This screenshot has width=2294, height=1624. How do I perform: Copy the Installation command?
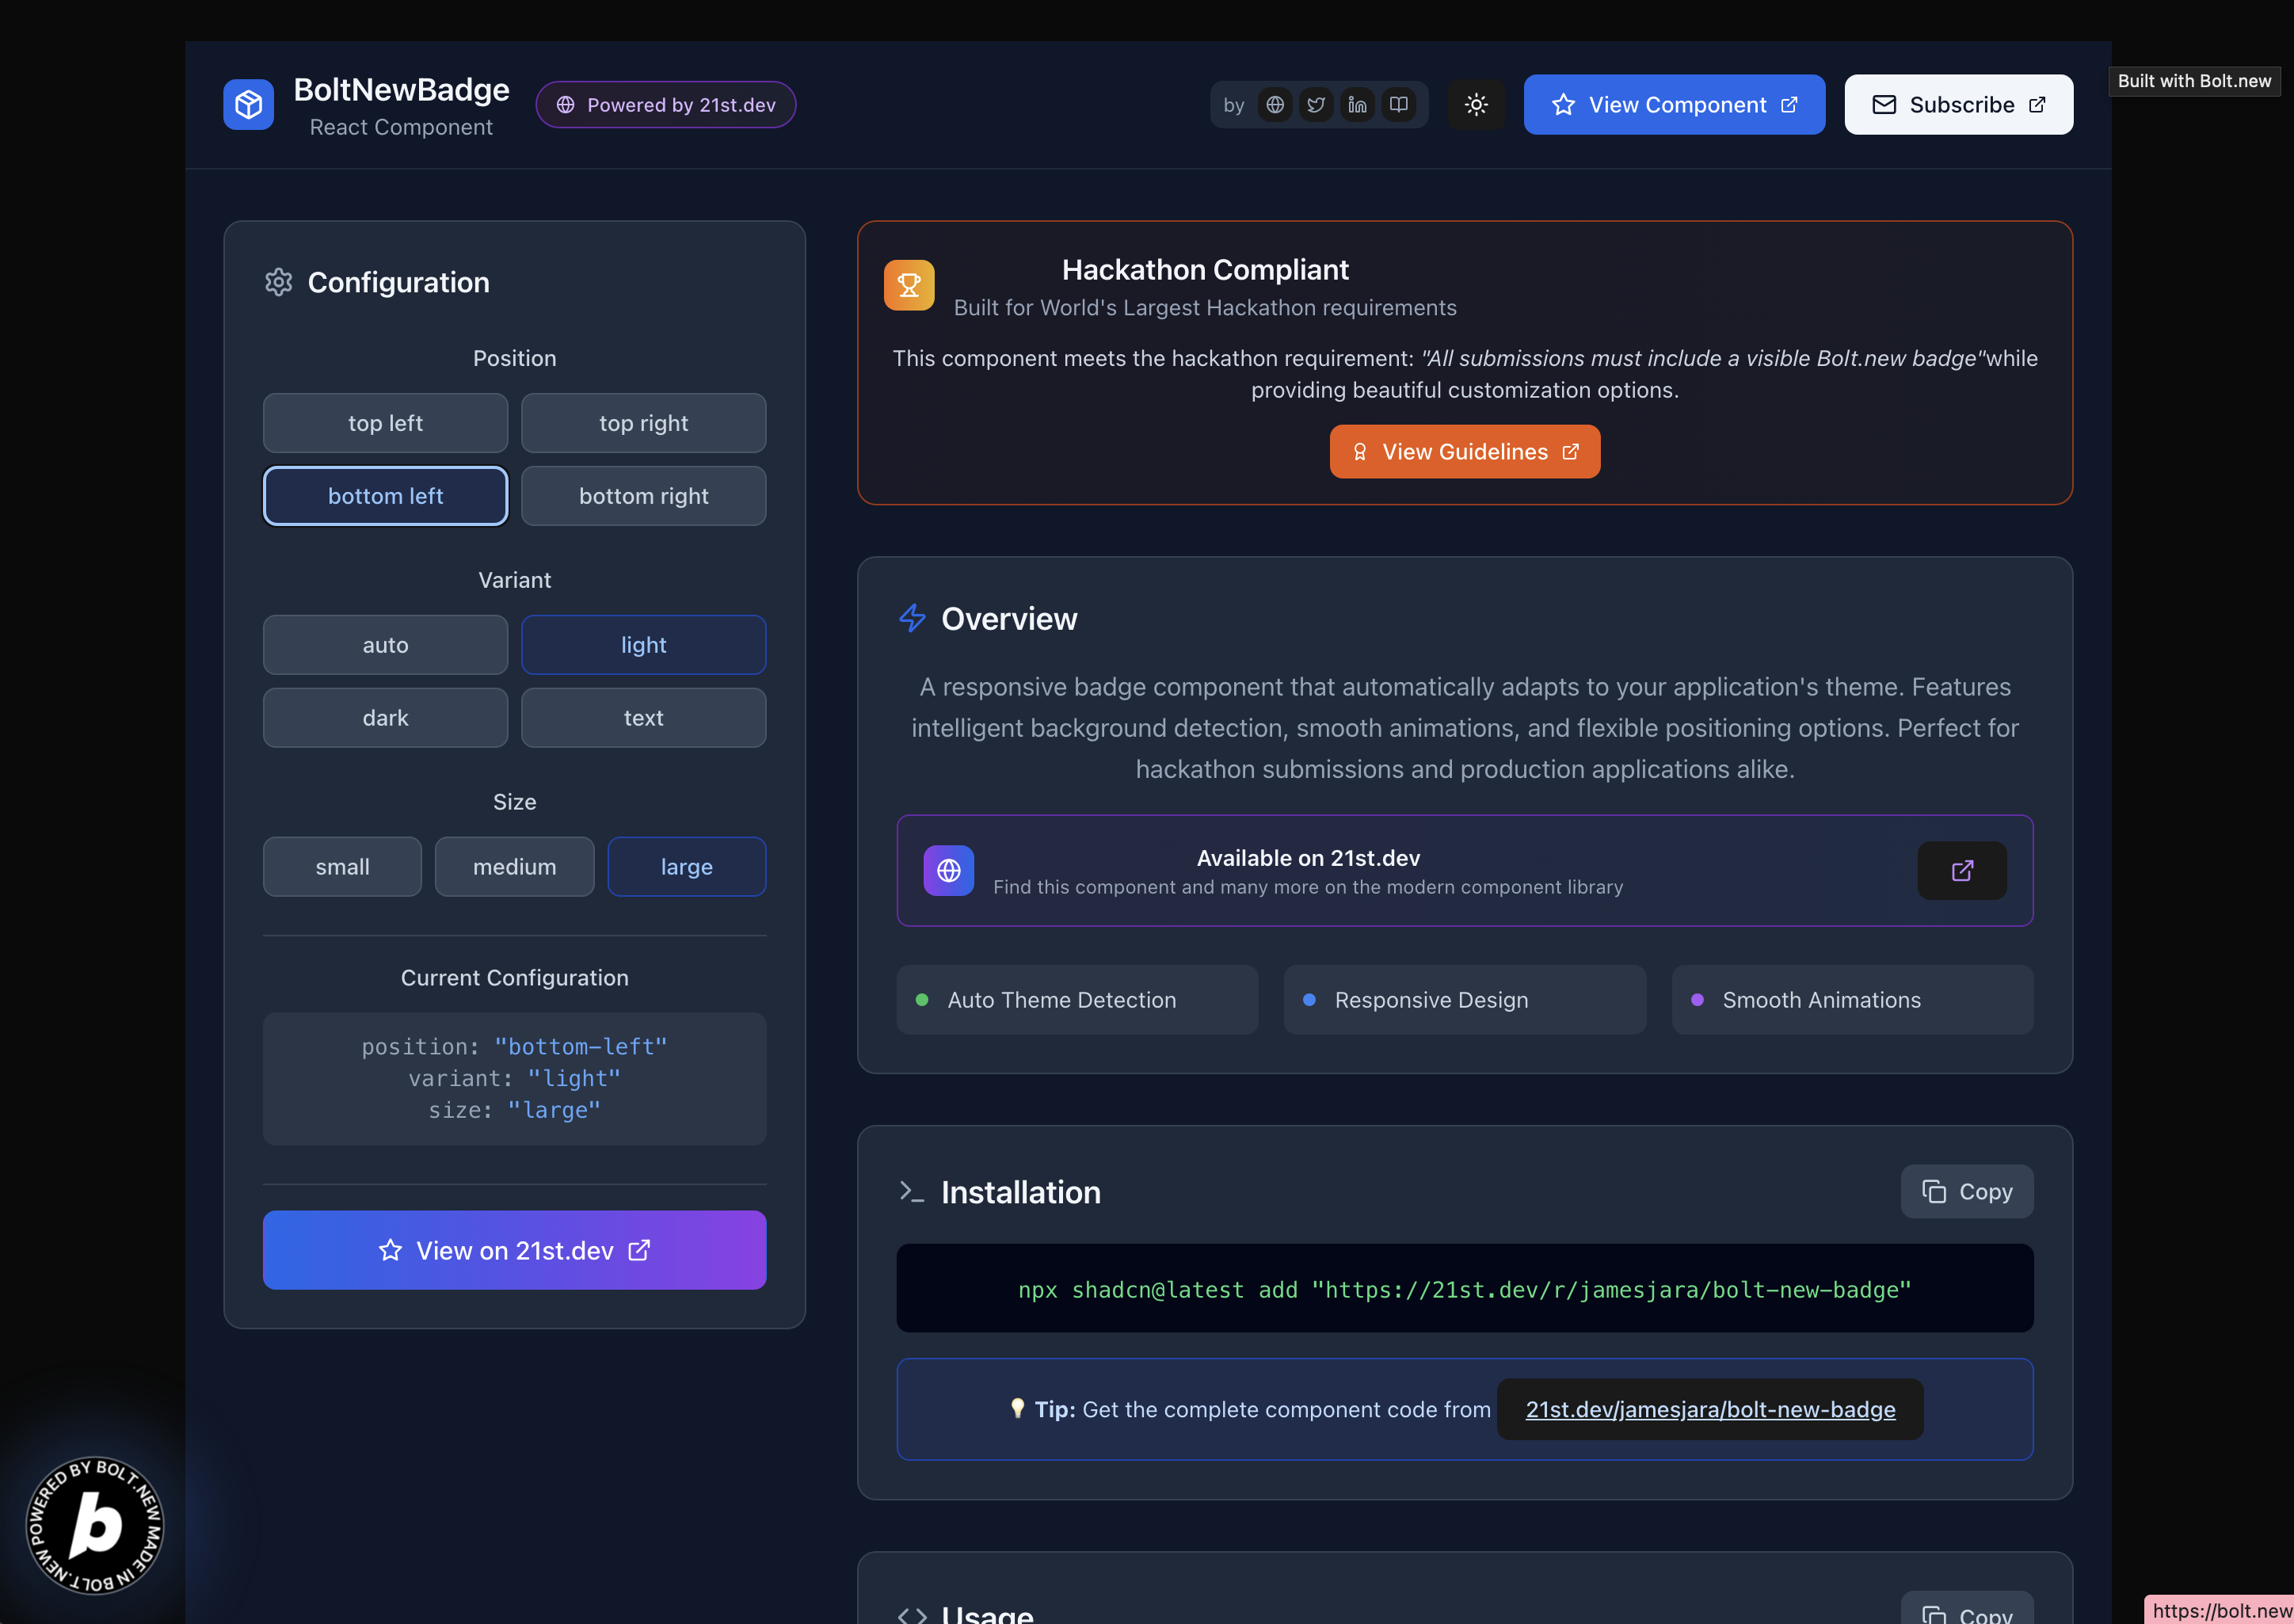tap(1966, 1191)
